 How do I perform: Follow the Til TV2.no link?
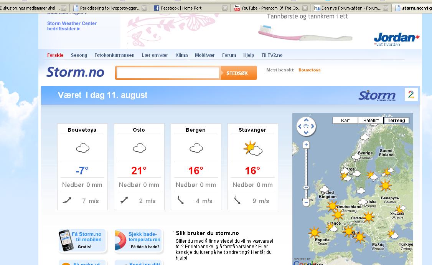pyautogui.click(x=272, y=55)
